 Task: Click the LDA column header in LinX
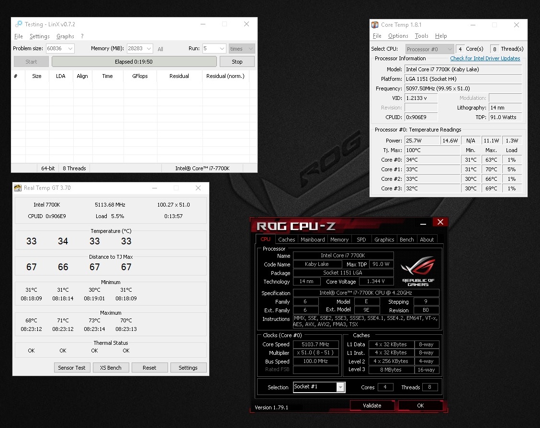pos(61,76)
